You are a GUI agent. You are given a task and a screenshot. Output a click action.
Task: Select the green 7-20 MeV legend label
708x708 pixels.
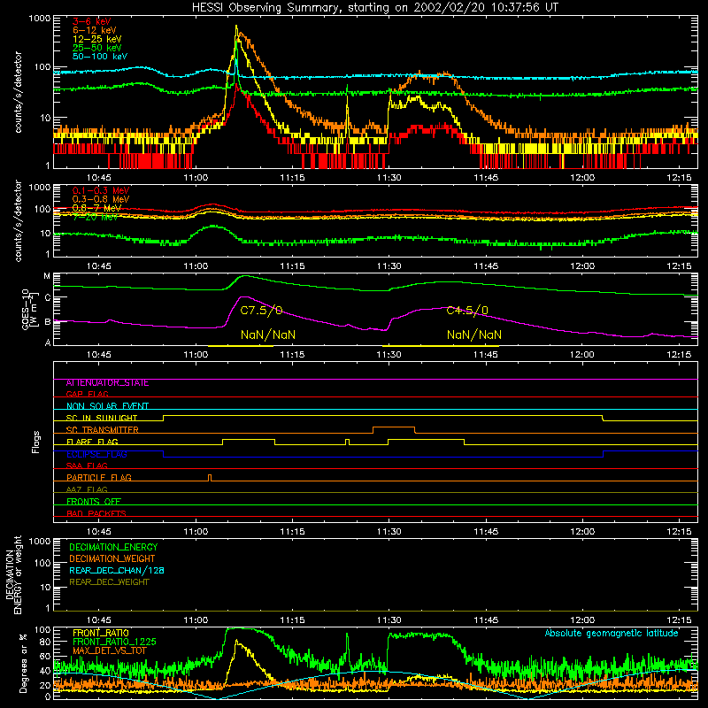click(95, 217)
